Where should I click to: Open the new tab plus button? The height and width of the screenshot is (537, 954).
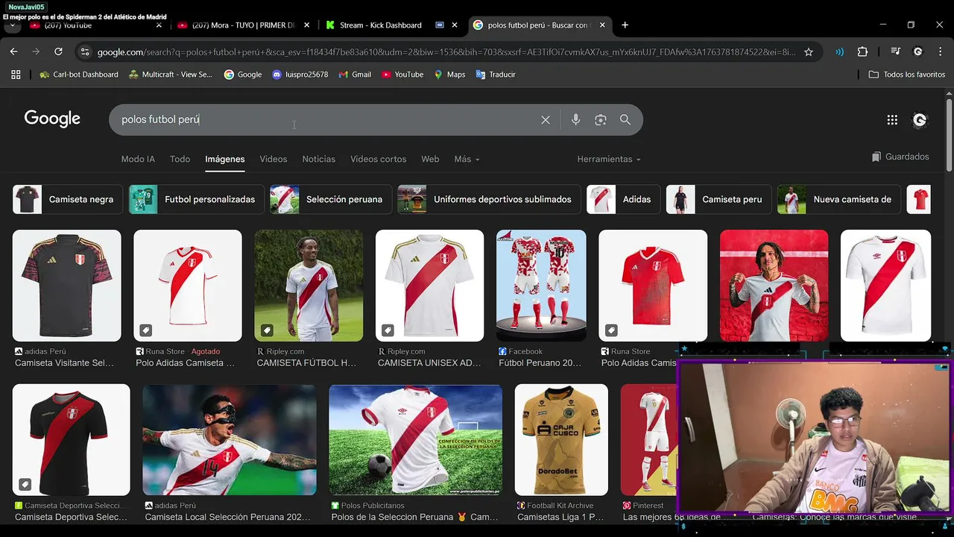625,25
